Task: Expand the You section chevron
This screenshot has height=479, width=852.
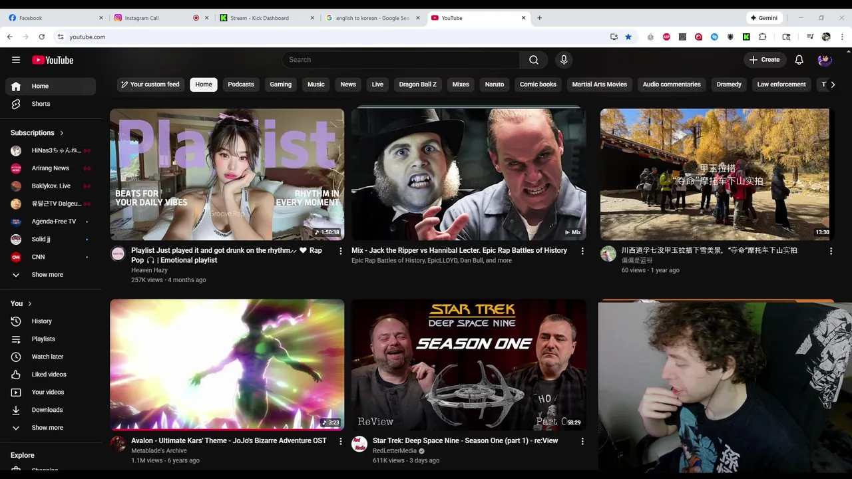Action: click(x=30, y=303)
